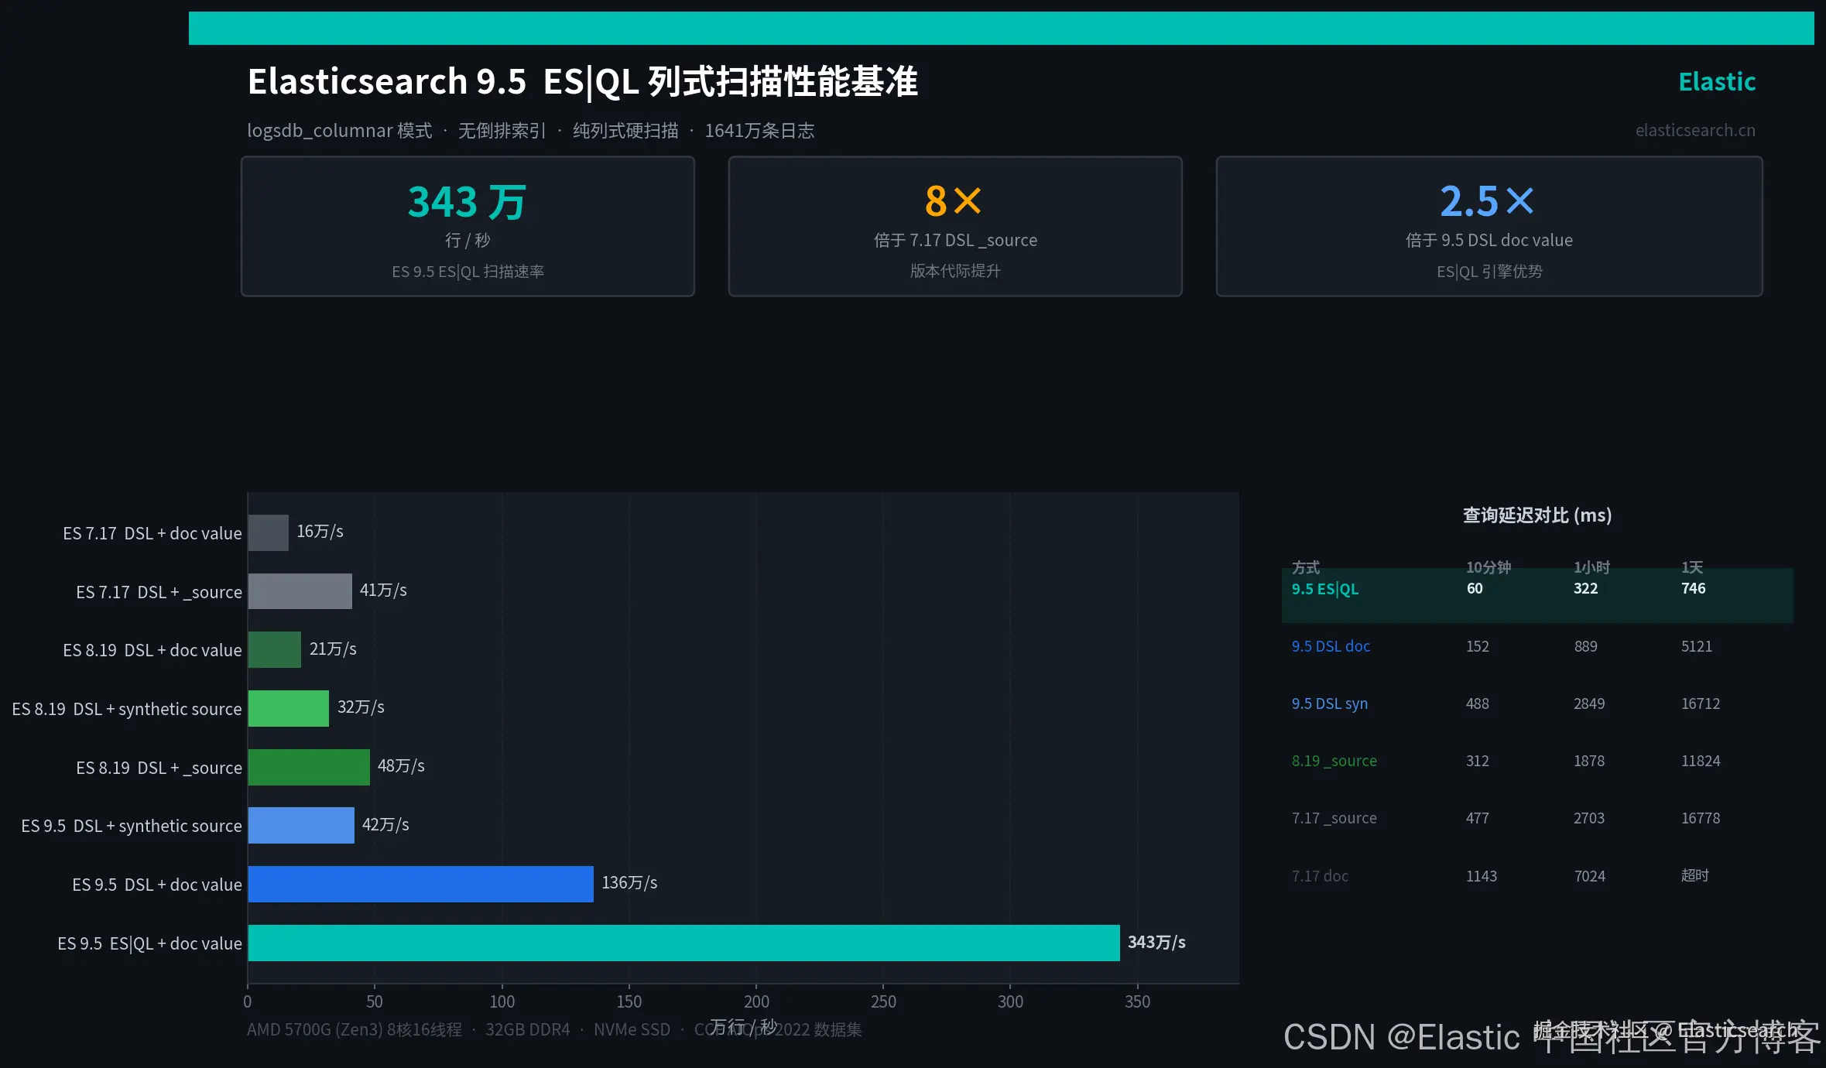The width and height of the screenshot is (1826, 1068).
Task: Select the axis label "ES 7.17 DSL + doc value"
Action: pos(152,533)
